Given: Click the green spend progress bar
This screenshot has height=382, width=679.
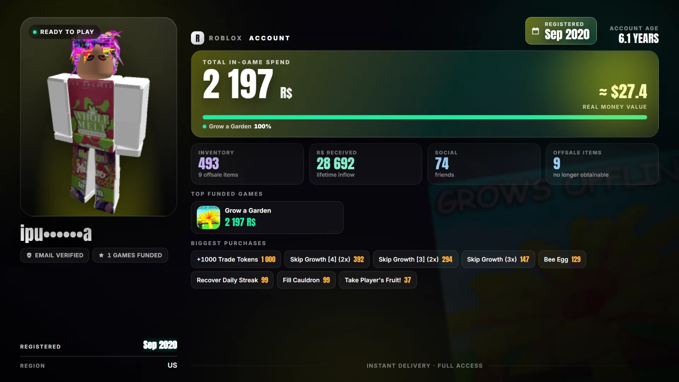Looking at the screenshot, I should [x=425, y=117].
